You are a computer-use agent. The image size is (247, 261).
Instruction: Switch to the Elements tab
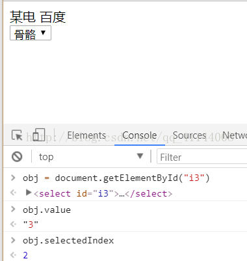[86, 135]
